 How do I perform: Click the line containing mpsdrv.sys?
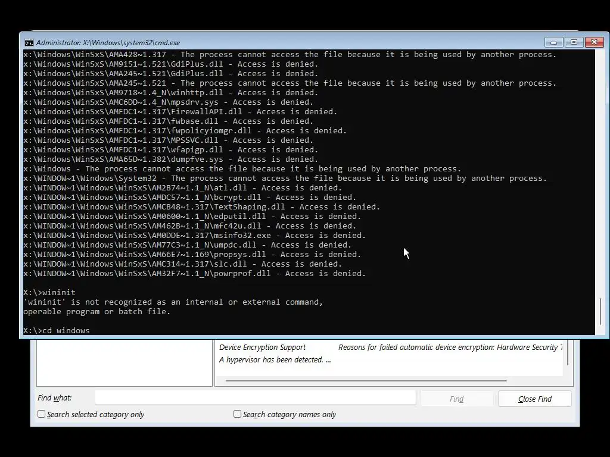click(169, 102)
